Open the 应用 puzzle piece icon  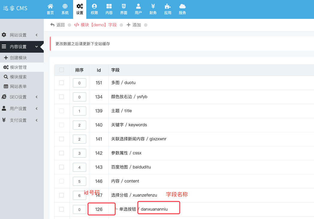tap(167, 9)
